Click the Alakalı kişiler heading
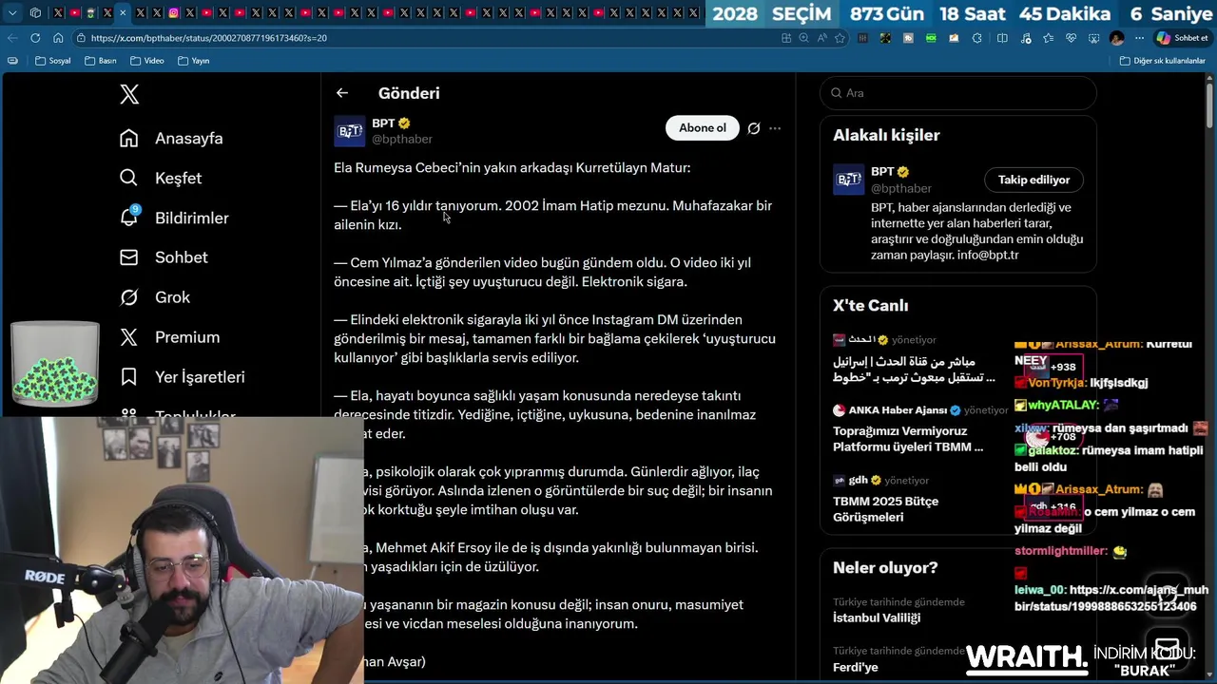This screenshot has width=1217, height=684. [886, 135]
